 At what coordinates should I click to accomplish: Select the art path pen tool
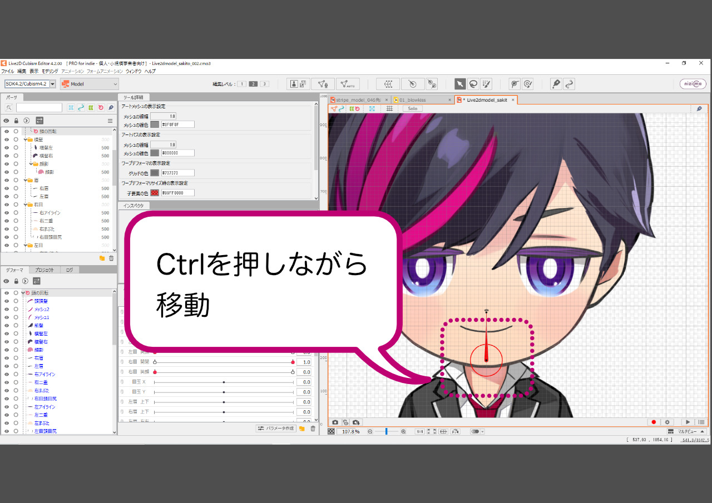[x=556, y=84]
